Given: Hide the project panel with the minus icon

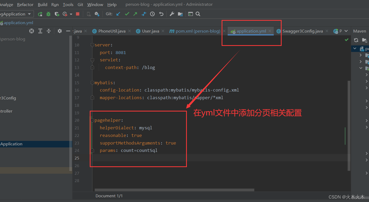Looking at the screenshot, I should click(68, 31).
